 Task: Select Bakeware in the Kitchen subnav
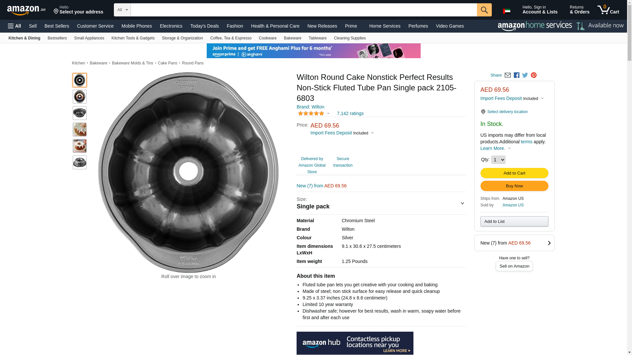coord(292,38)
